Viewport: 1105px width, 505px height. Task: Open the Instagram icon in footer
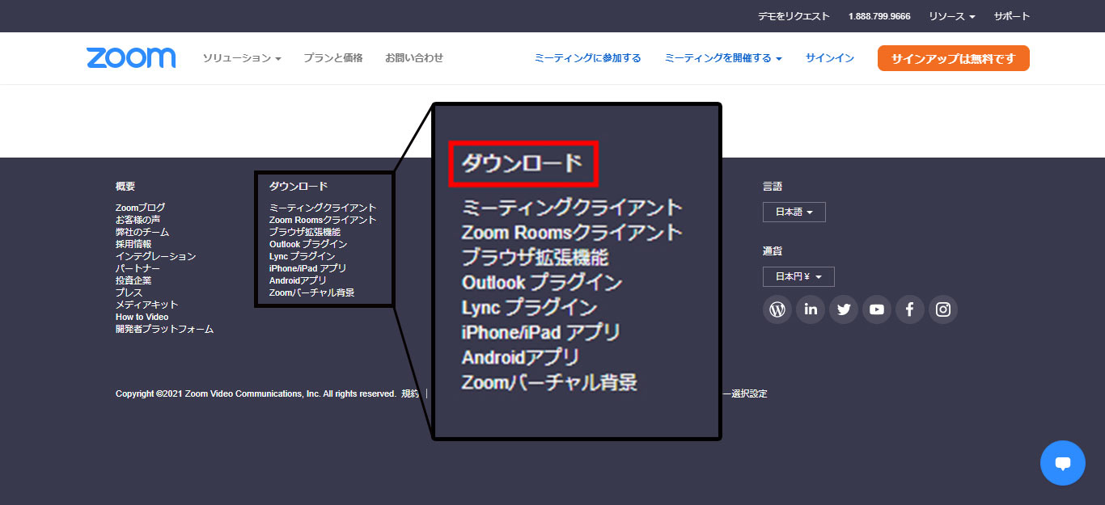tap(943, 309)
